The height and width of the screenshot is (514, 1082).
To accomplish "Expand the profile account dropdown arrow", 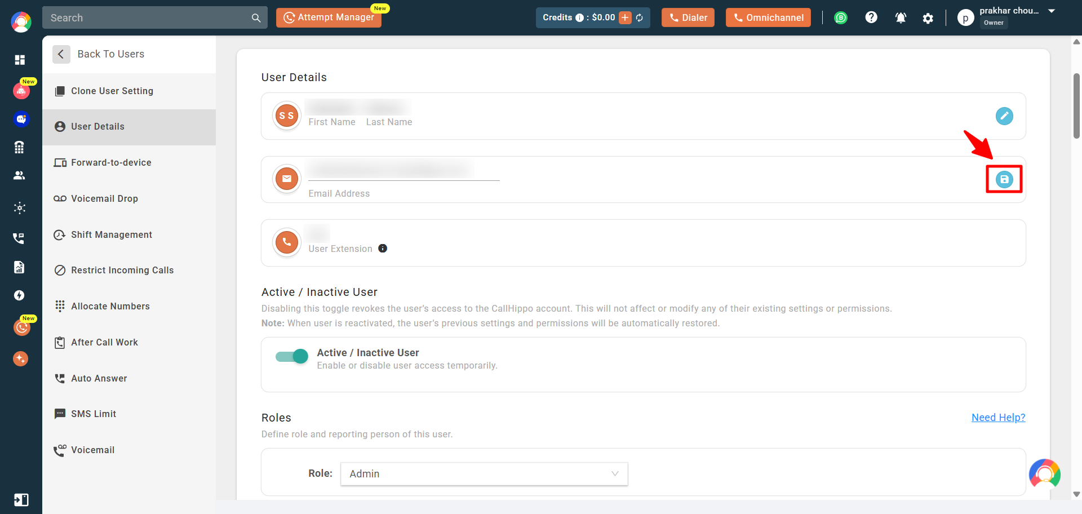I will (1052, 11).
